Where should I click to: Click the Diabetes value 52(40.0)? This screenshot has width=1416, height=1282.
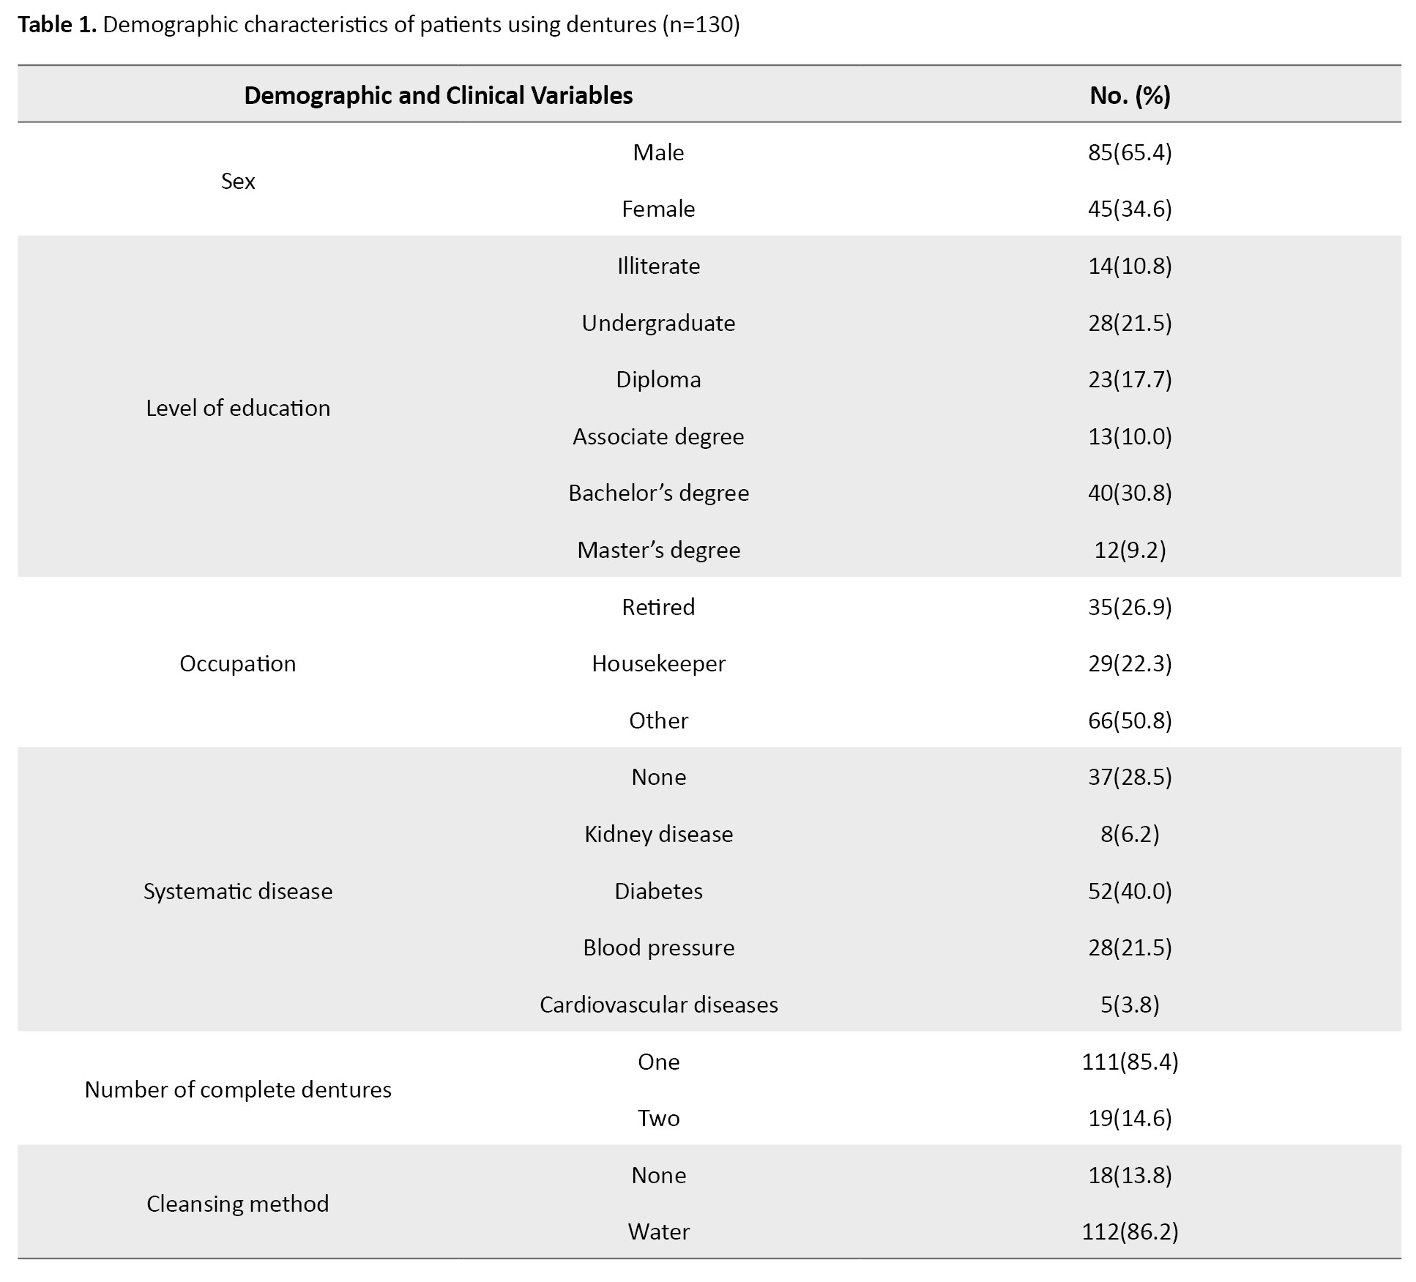[1130, 891]
